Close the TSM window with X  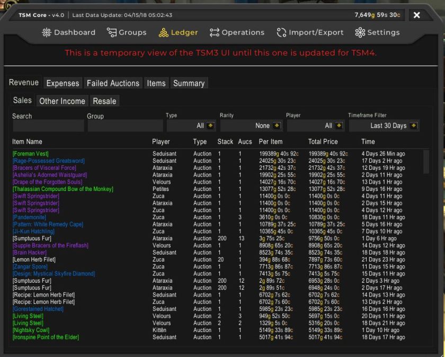(x=416, y=15)
